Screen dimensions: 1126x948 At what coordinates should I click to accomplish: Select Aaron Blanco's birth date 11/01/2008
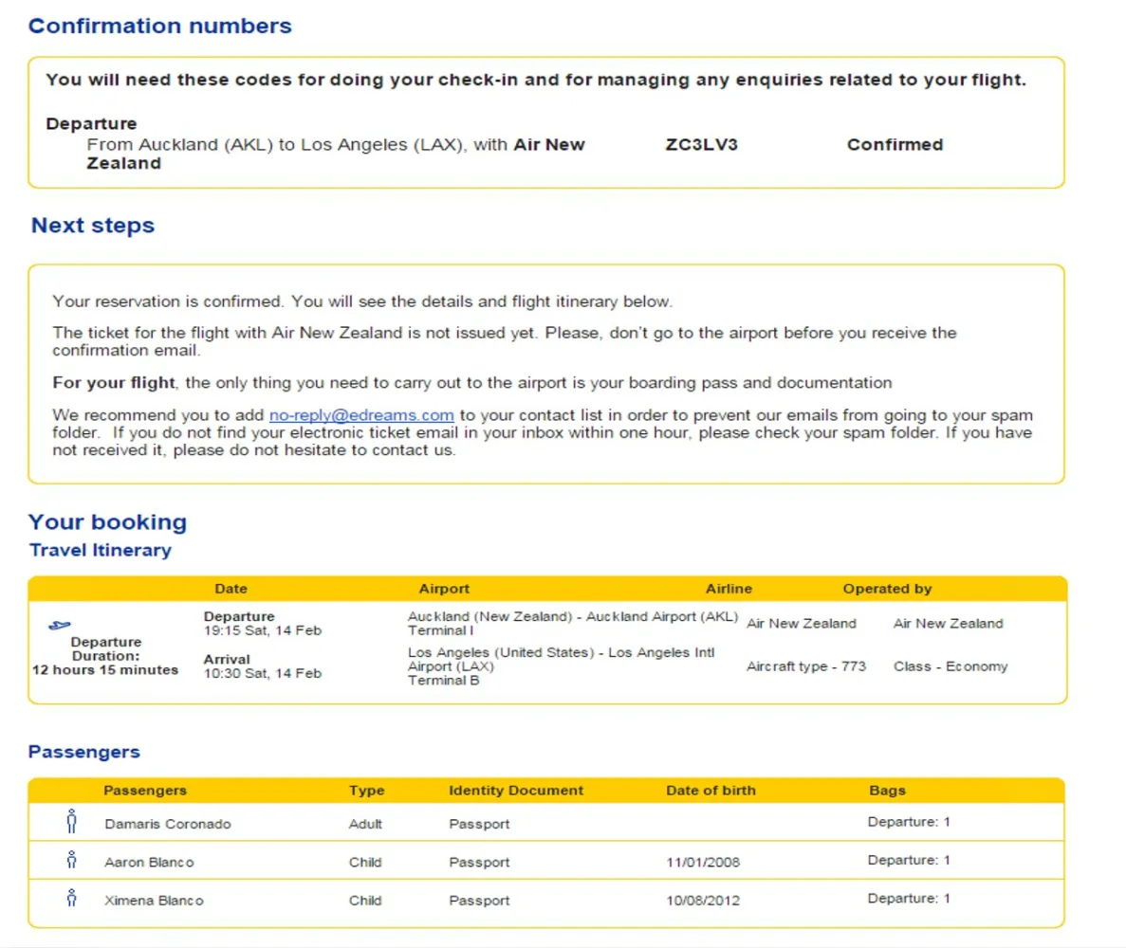(703, 863)
